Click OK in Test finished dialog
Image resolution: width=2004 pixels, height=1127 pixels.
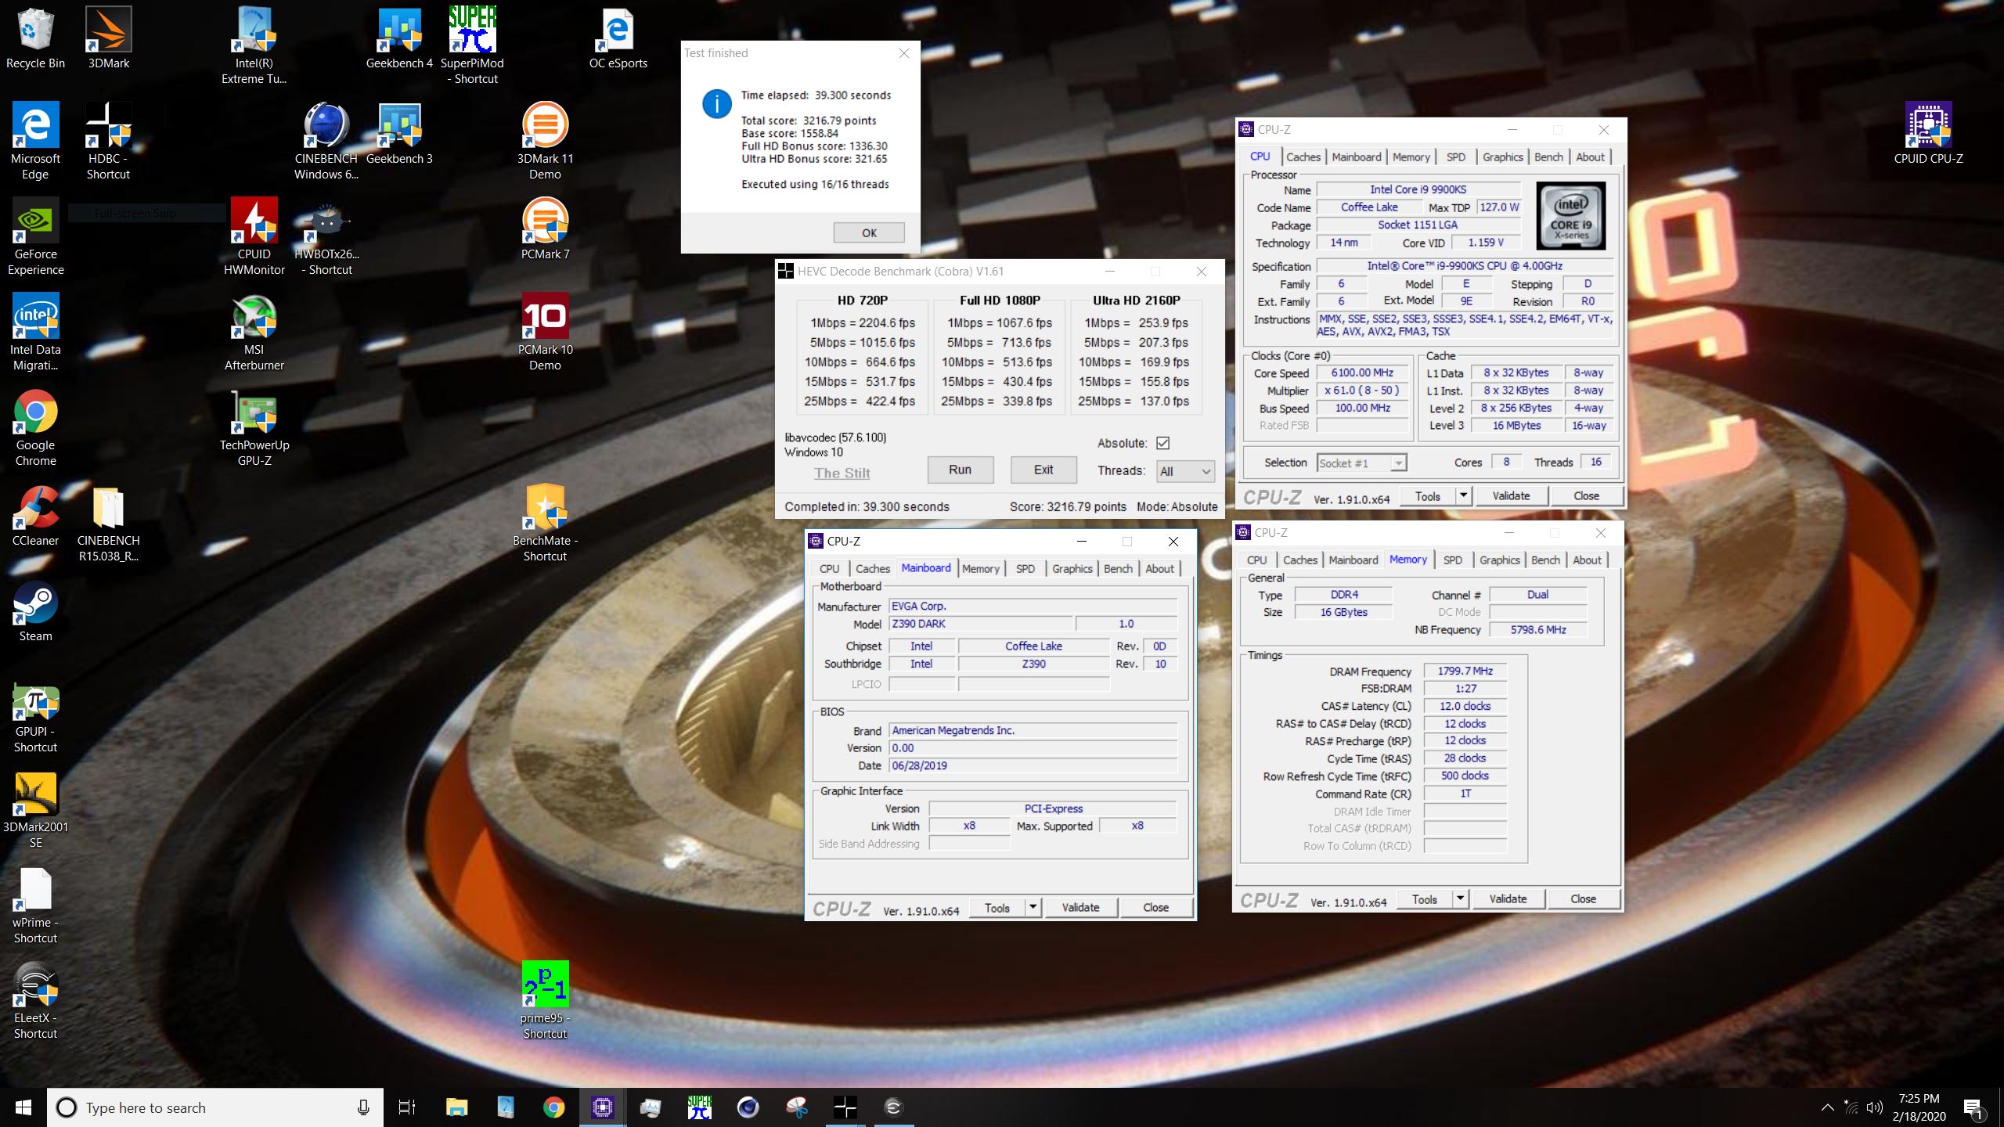[869, 232]
